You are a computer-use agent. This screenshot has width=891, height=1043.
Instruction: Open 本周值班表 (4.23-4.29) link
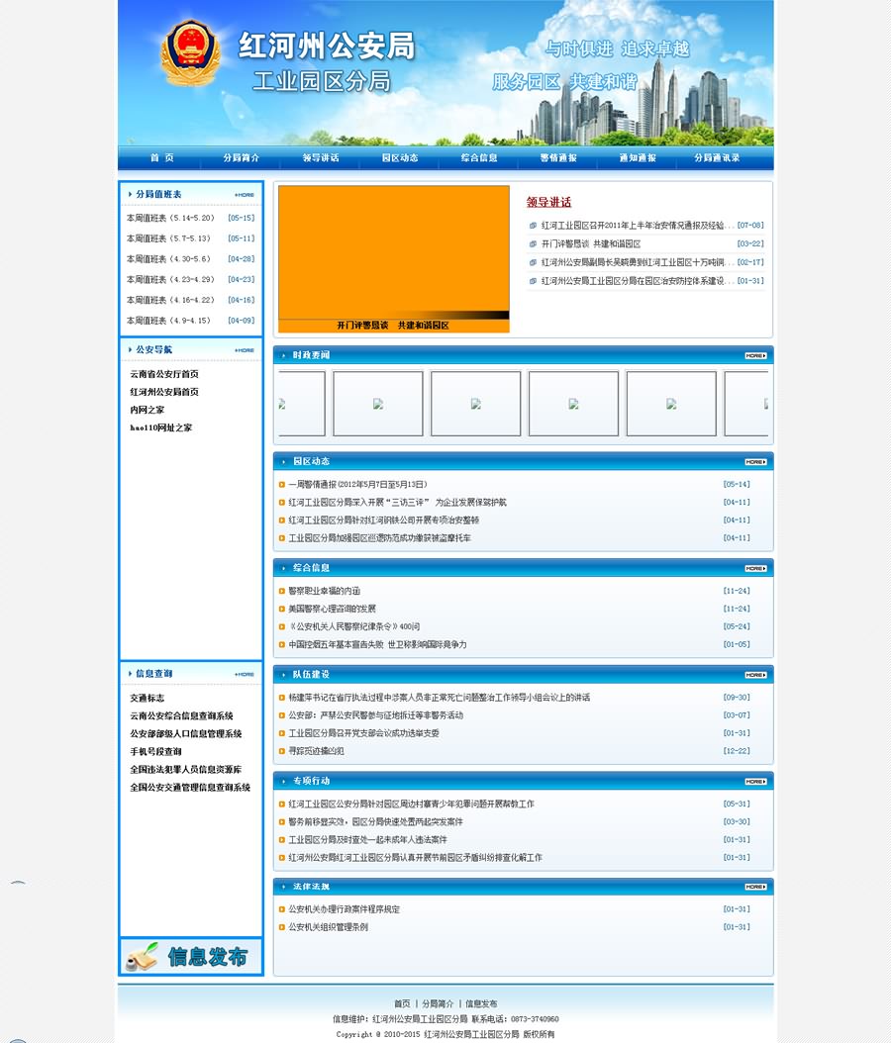(171, 280)
